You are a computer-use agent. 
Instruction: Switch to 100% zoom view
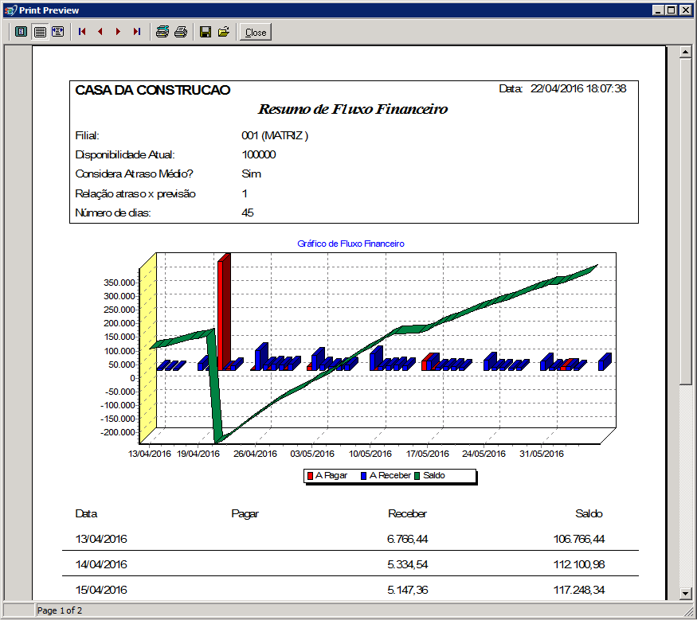(39, 32)
